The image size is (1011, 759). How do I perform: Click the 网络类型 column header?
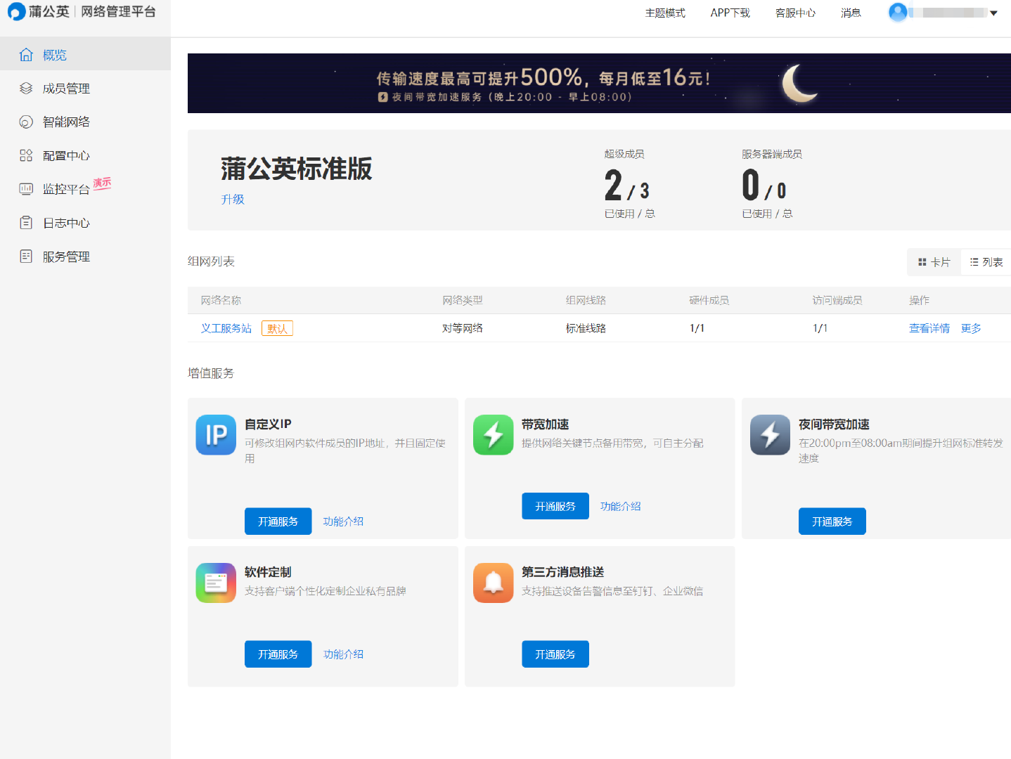[462, 300]
